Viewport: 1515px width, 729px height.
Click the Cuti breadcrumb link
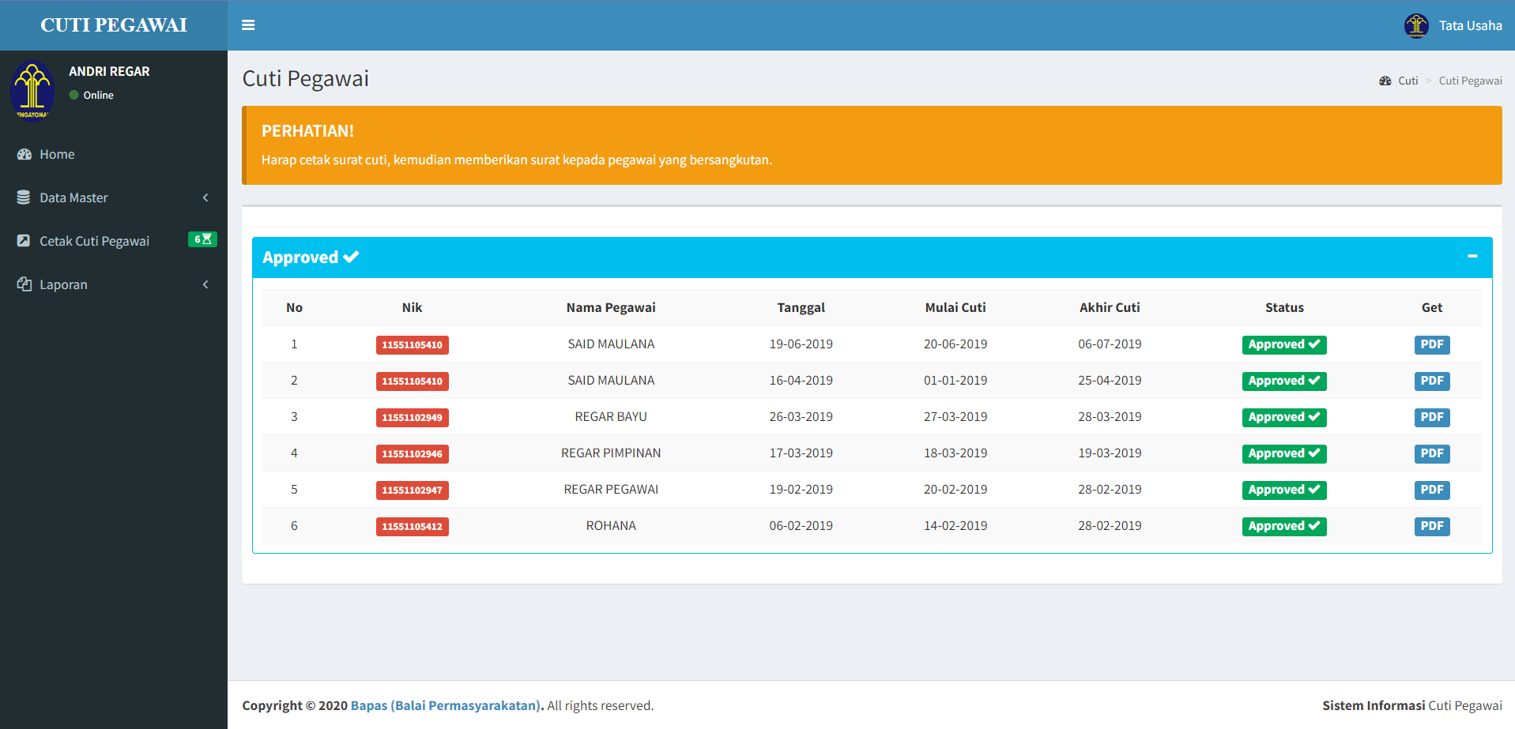pyautogui.click(x=1408, y=81)
